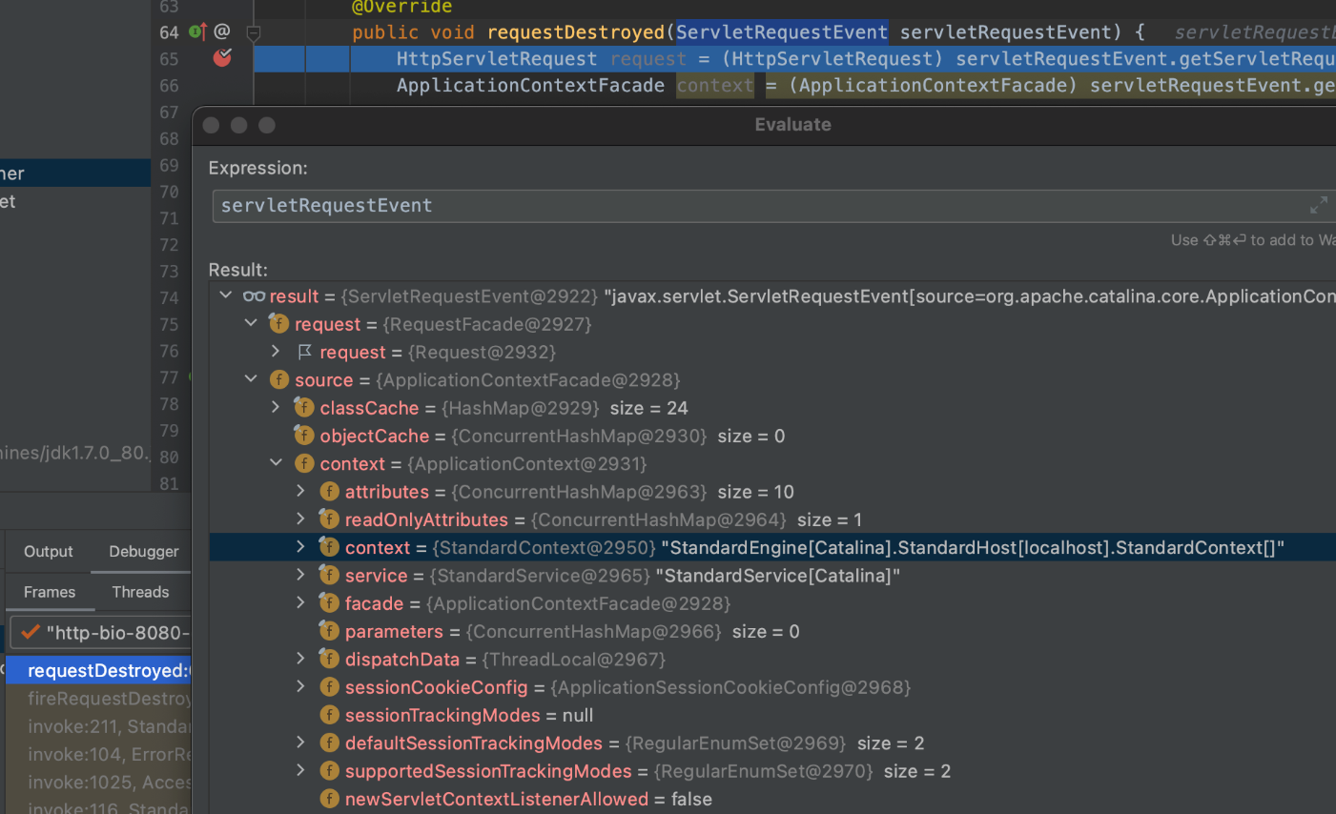
Task: Collapse the source ApplicationContextFacade node
Action: pos(251,379)
